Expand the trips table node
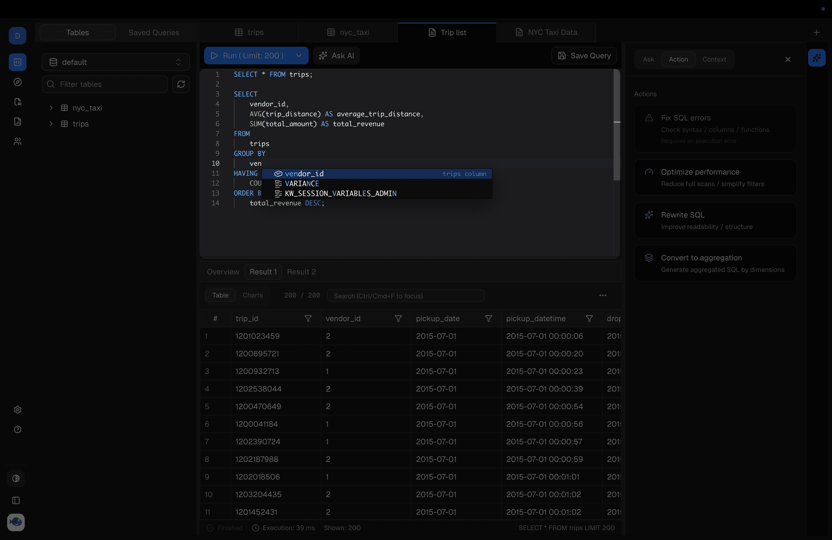This screenshot has width=832, height=540. click(51, 124)
